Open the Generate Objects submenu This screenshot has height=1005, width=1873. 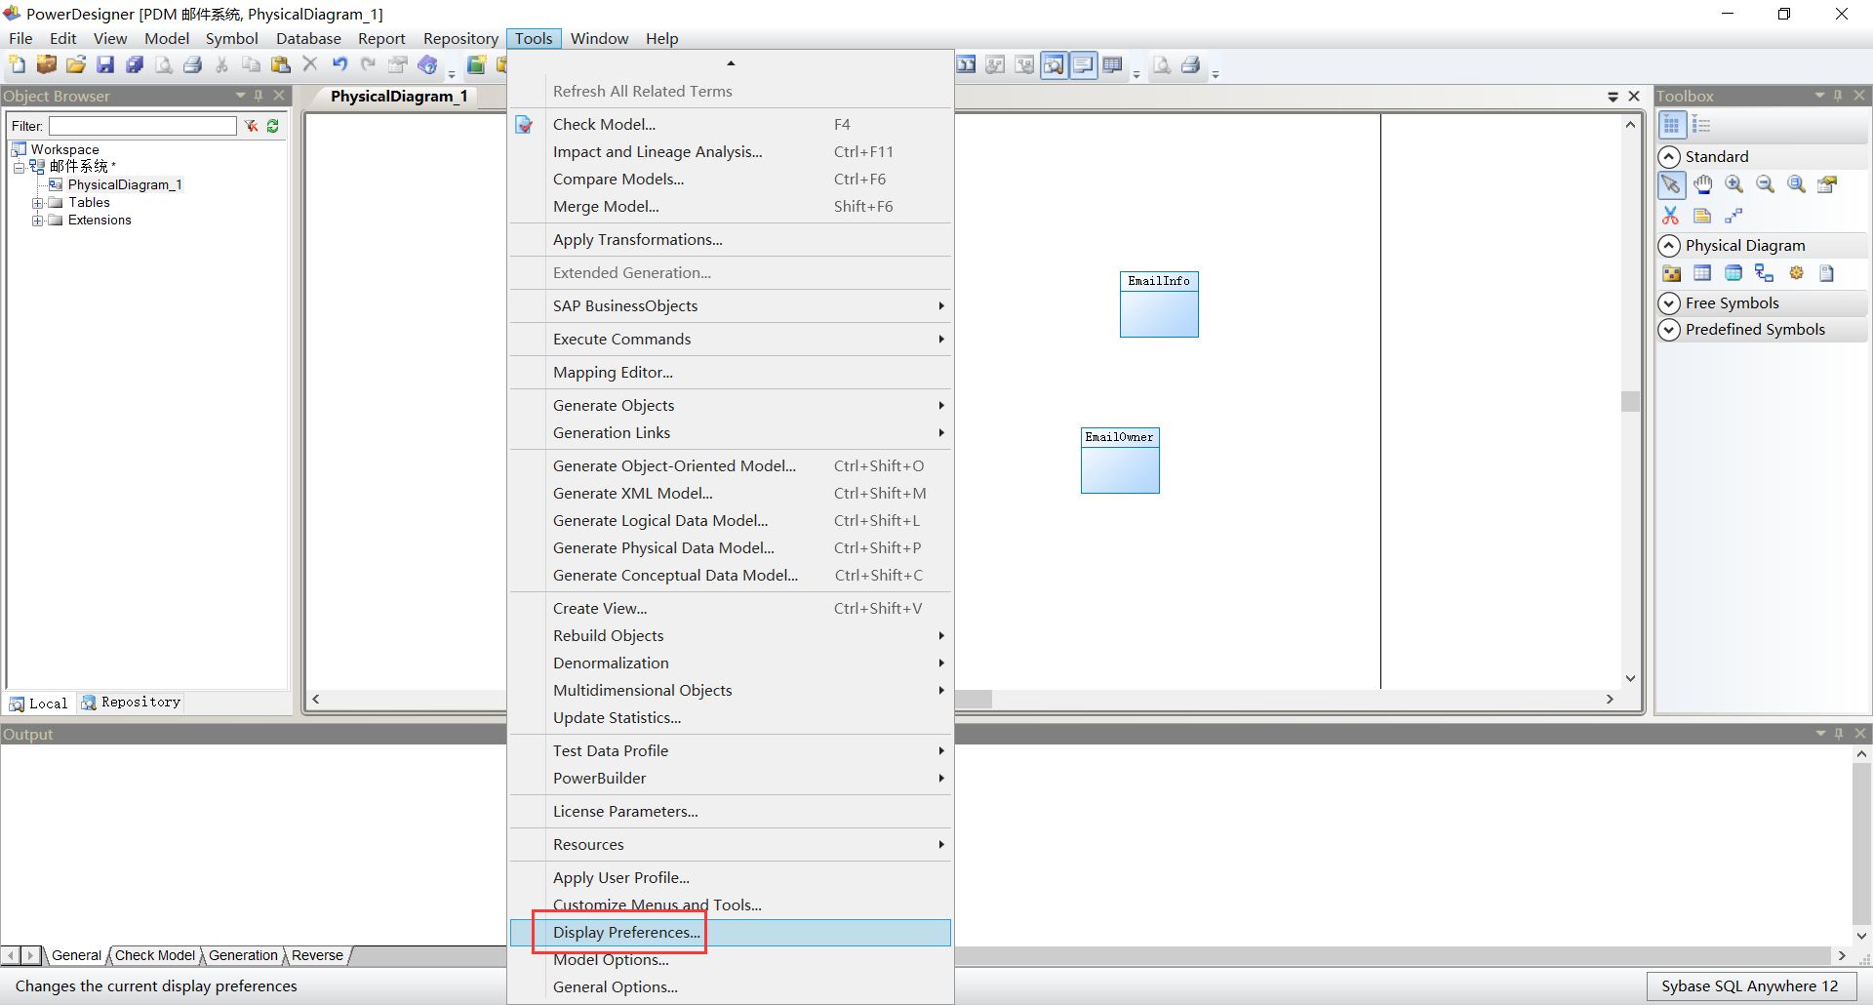pos(731,406)
